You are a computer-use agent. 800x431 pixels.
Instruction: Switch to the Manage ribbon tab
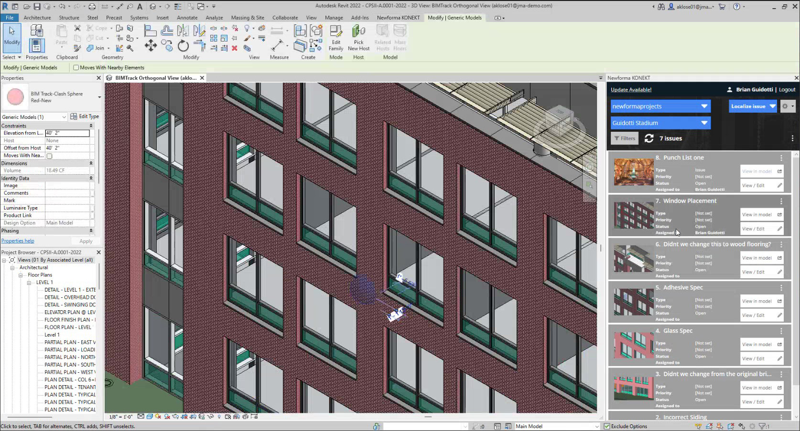334,18
